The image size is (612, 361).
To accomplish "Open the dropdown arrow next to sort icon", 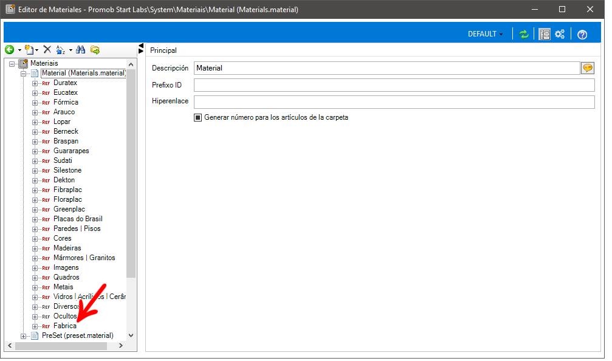I will (x=70, y=50).
